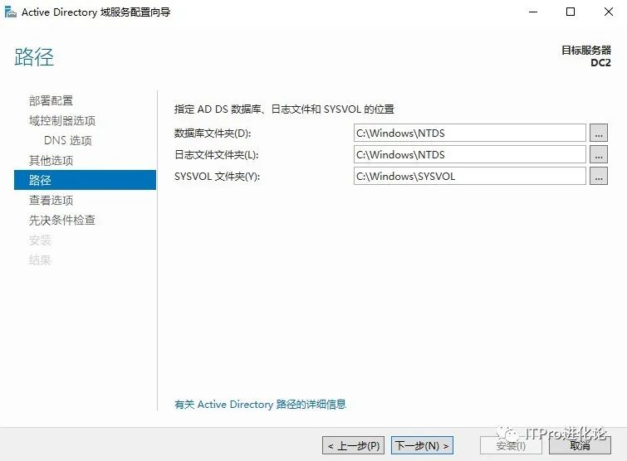627x461 pixels.
Task: Select the 路径 step
Action: click(x=85, y=180)
